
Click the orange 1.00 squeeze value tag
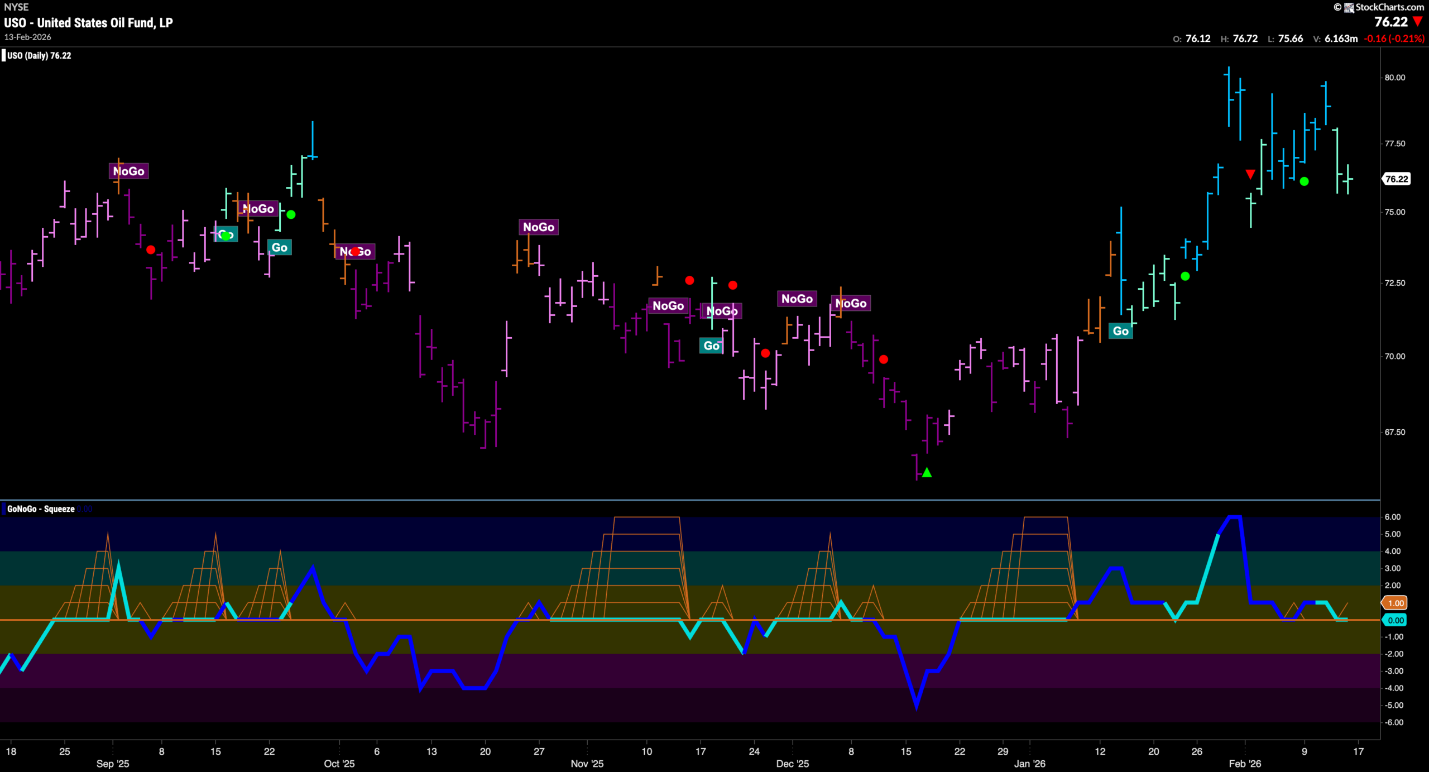point(1394,603)
